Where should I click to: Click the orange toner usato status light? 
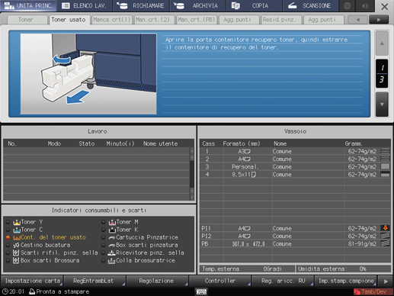(x=8, y=237)
